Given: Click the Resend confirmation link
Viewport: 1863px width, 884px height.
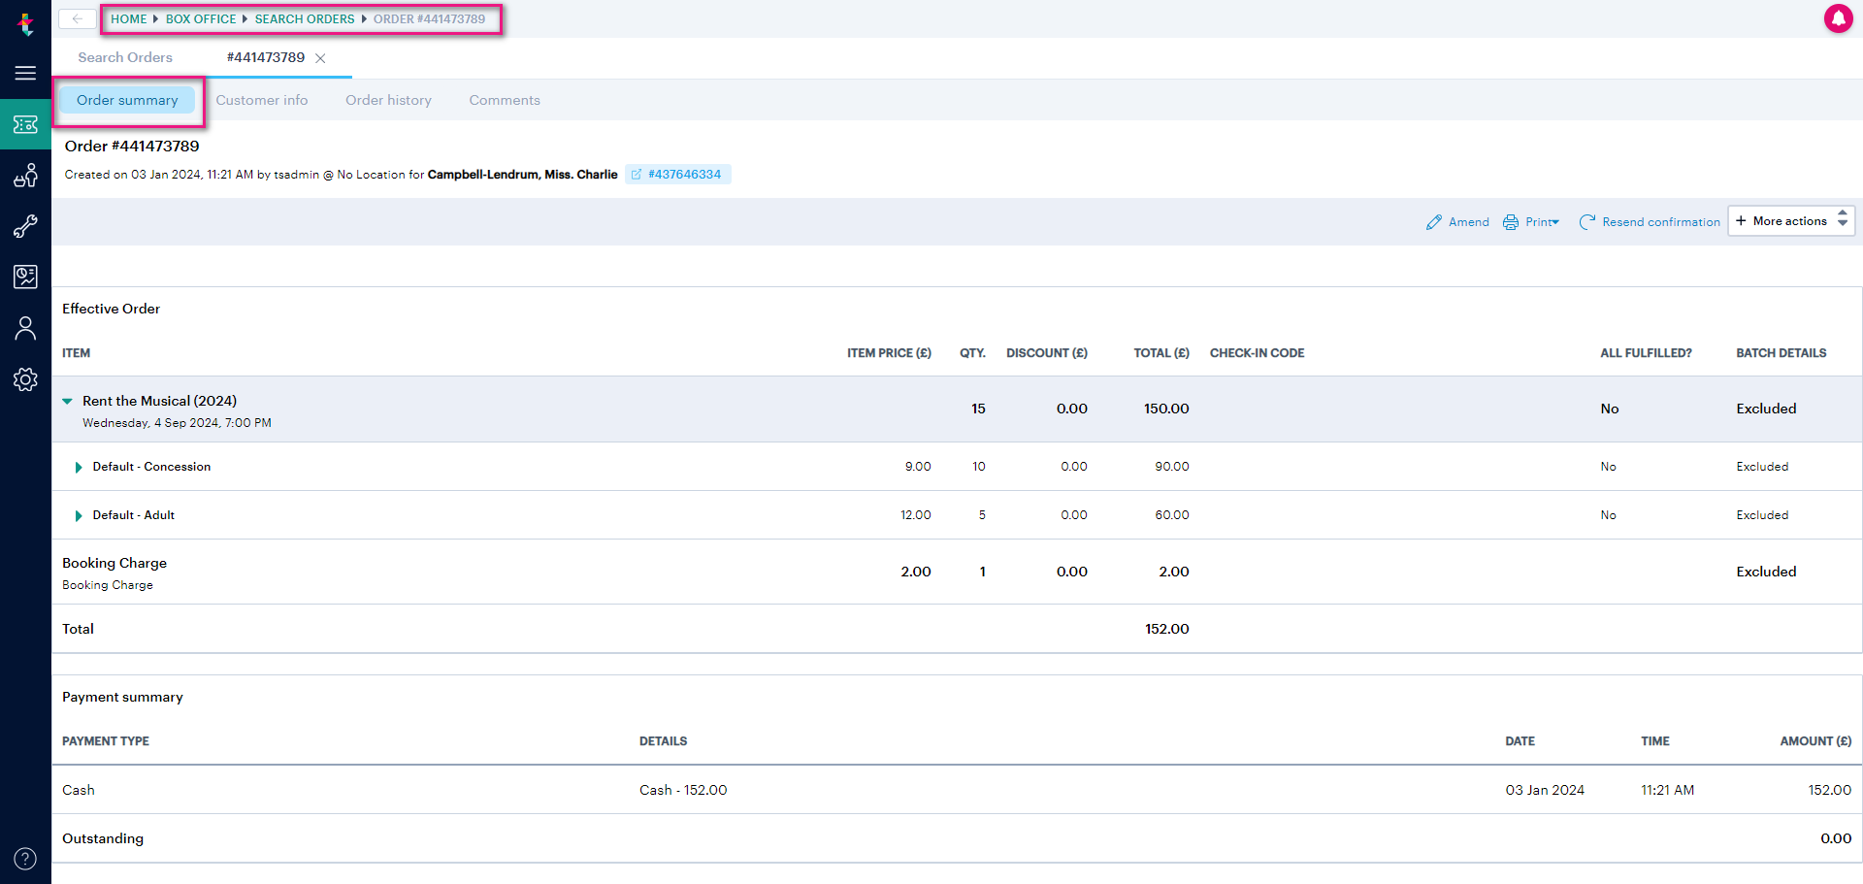Looking at the screenshot, I should click(x=1660, y=221).
